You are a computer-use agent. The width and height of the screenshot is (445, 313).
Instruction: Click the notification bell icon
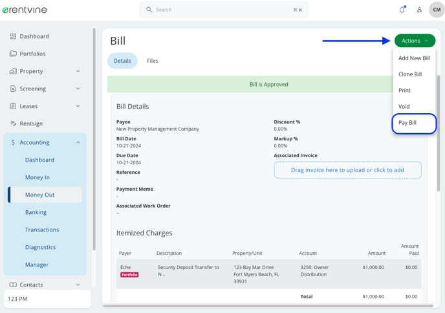402,10
